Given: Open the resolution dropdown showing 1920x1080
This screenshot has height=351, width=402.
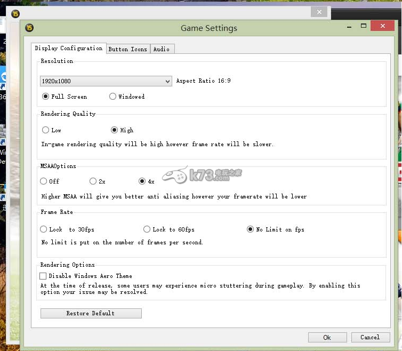Looking at the screenshot, I should point(106,81).
